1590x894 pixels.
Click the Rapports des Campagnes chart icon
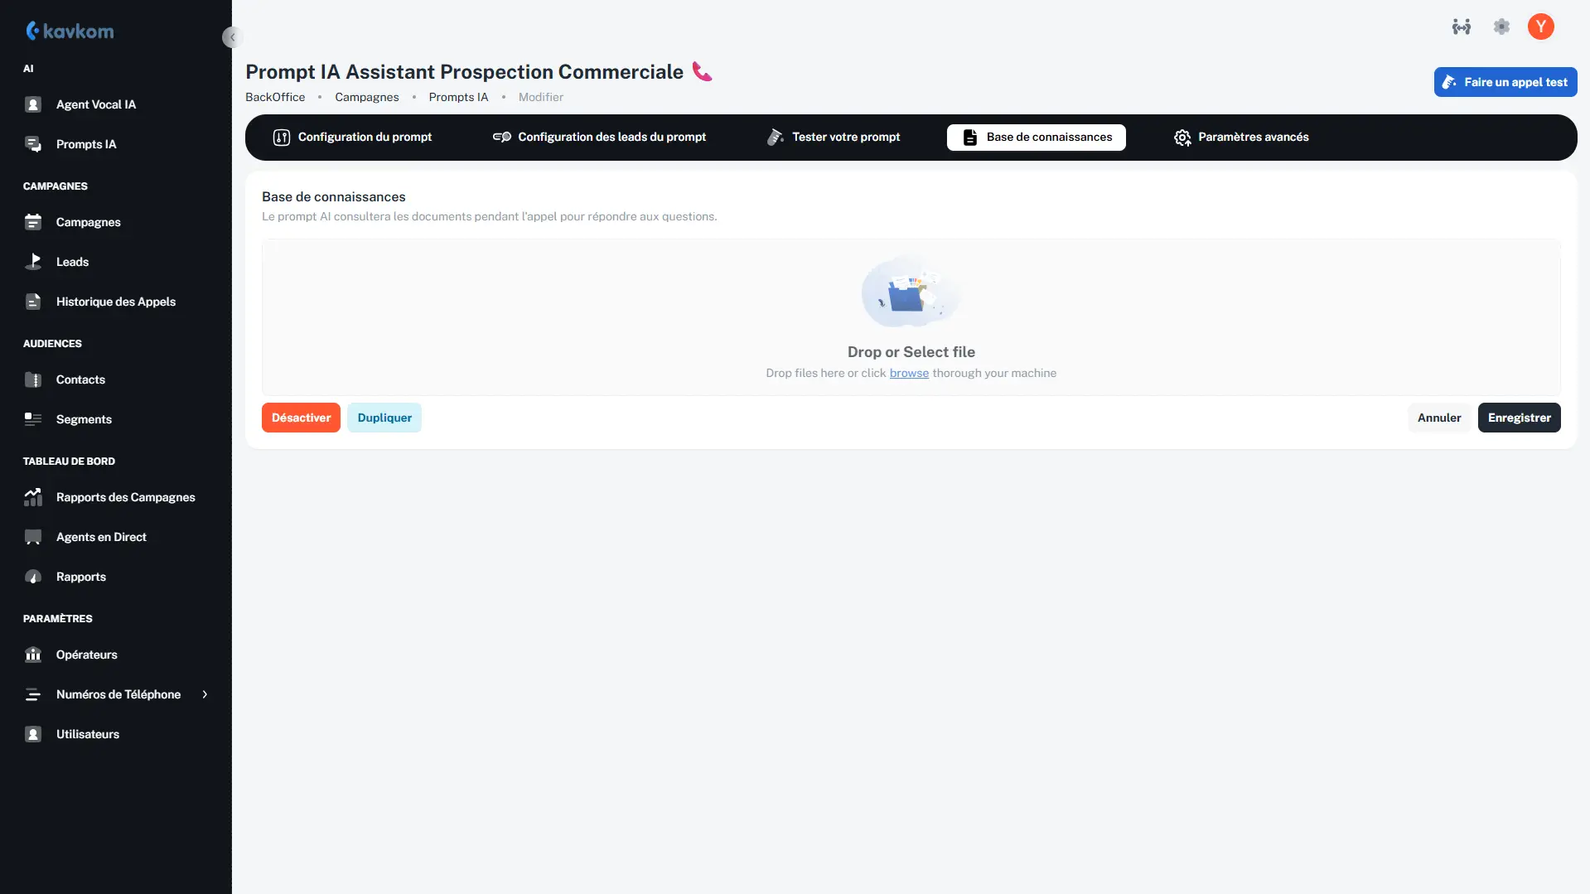(x=33, y=497)
